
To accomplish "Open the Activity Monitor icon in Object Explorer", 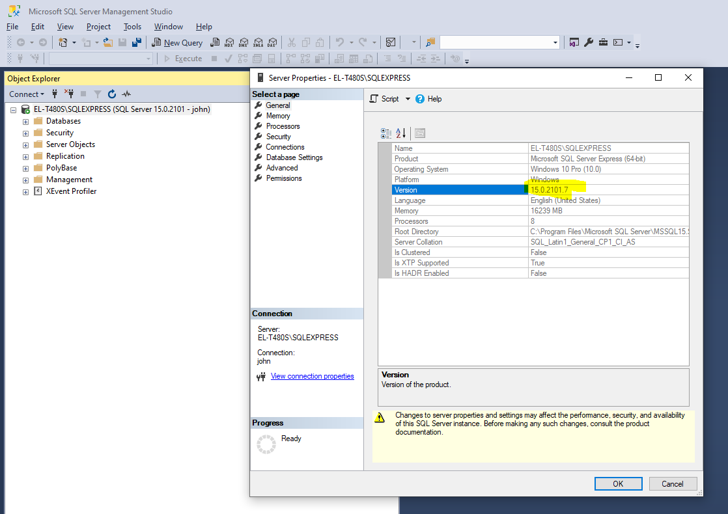I will tap(126, 94).
